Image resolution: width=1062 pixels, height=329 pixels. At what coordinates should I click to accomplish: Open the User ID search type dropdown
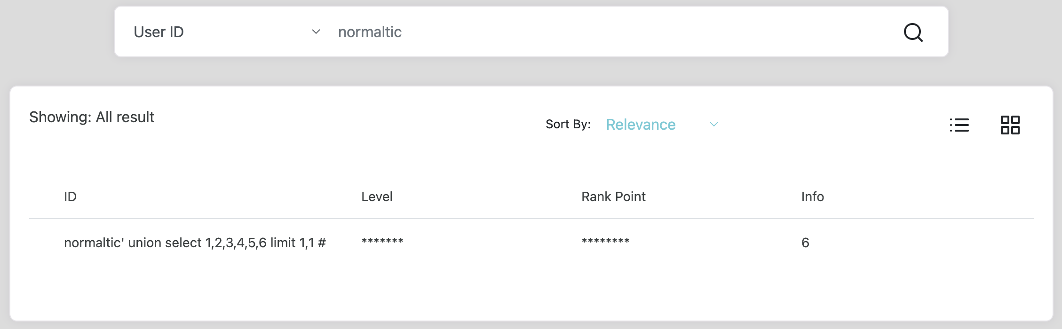coord(226,32)
